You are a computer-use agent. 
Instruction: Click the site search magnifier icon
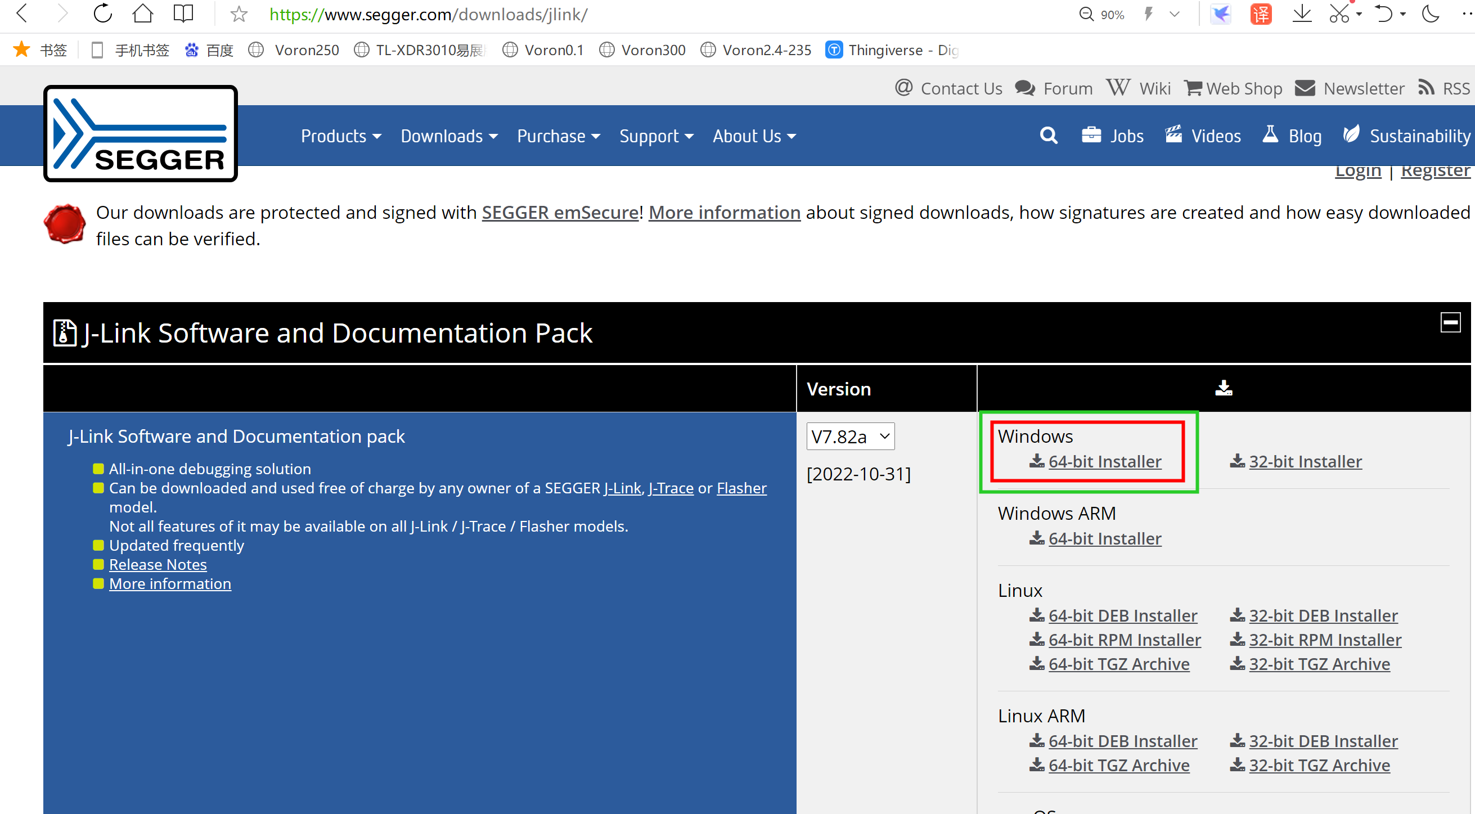[1049, 136]
